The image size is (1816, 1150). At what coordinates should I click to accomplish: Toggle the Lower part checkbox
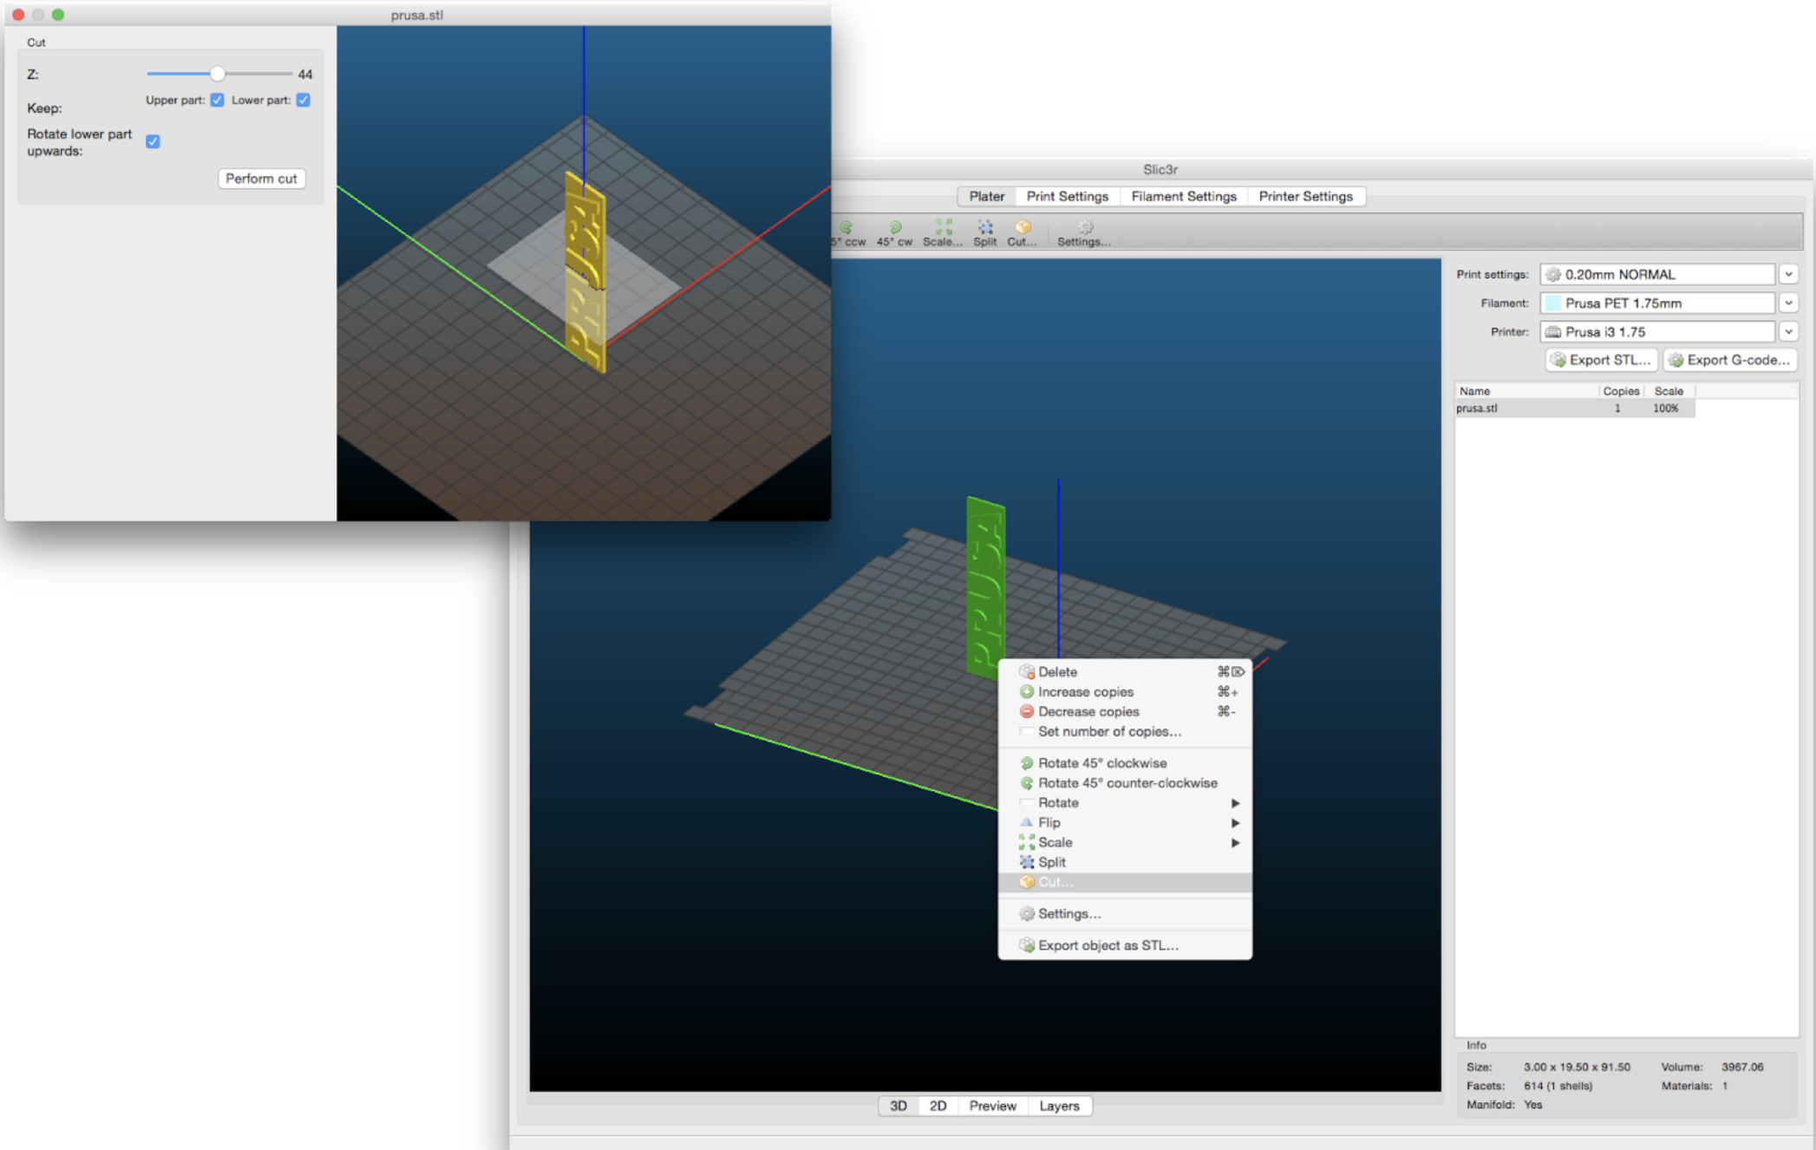[x=303, y=100]
